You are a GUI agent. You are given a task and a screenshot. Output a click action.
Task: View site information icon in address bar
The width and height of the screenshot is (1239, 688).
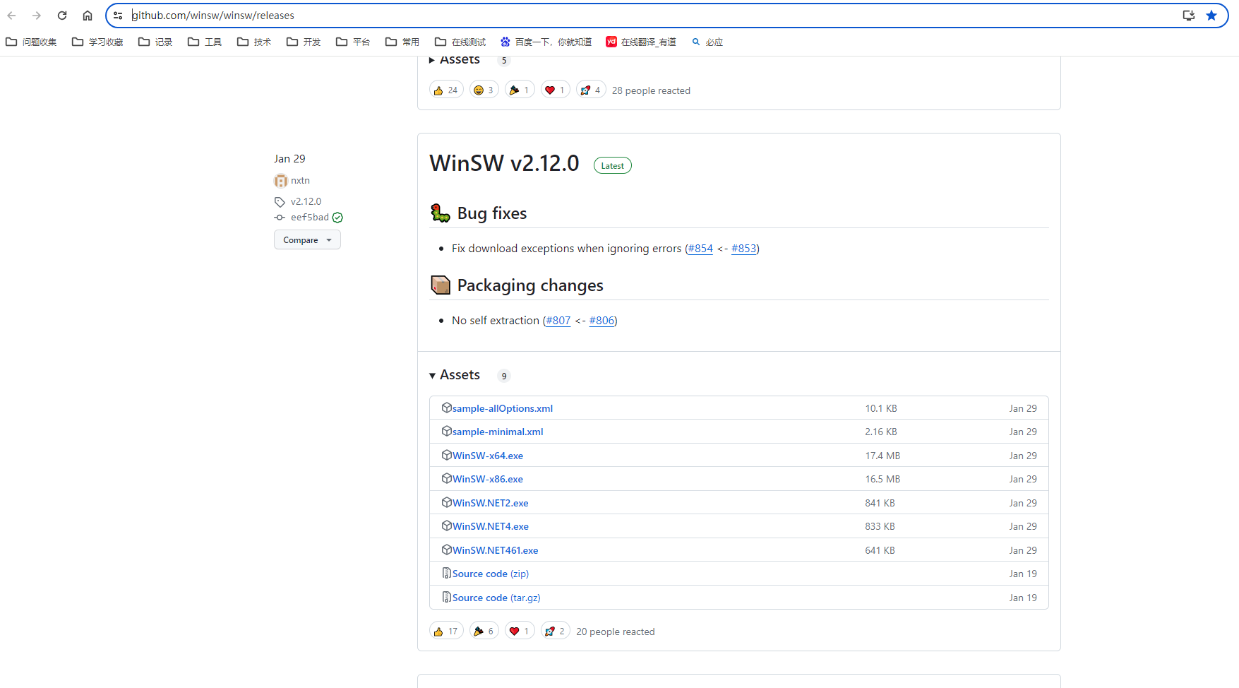click(118, 16)
